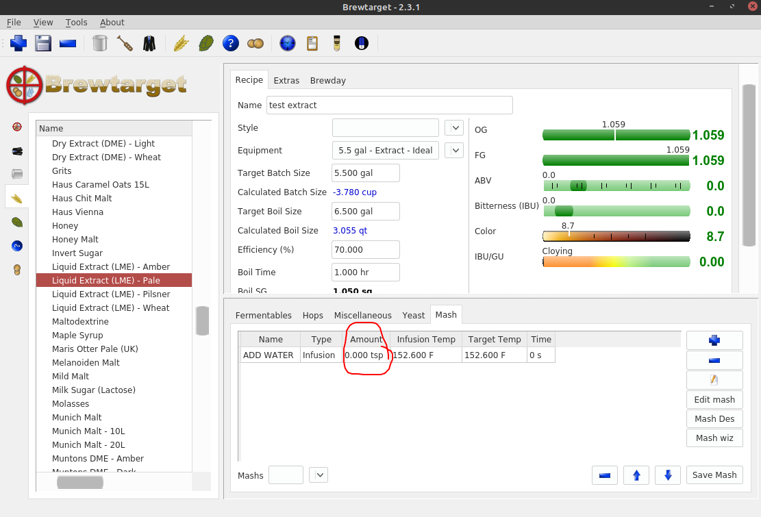The width and height of the screenshot is (761, 517).
Task: Switch to the Brewday tab
Action: coord(328,81)
